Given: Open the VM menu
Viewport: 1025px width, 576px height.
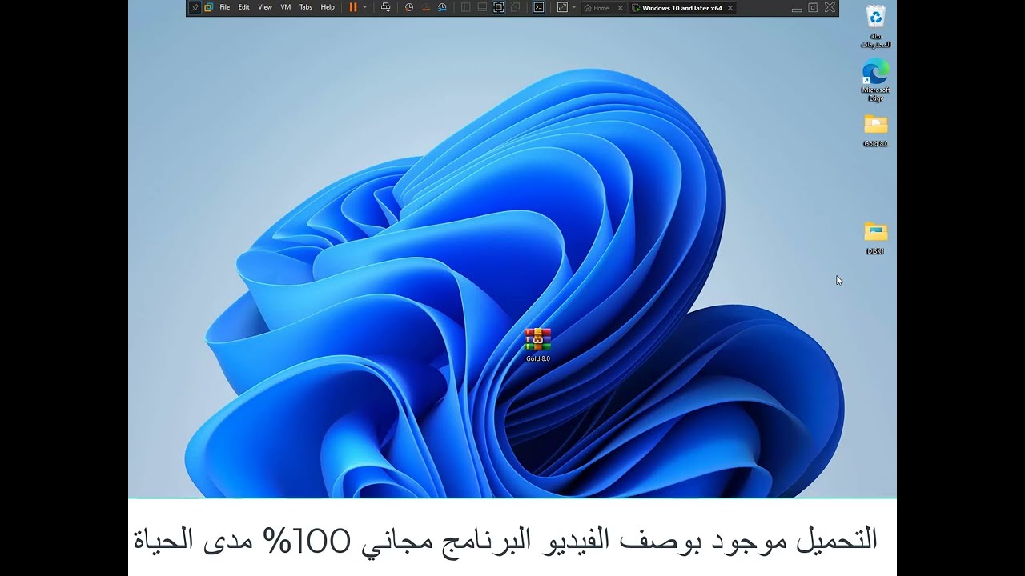Looking at the screenshot, I should point(286,7).
